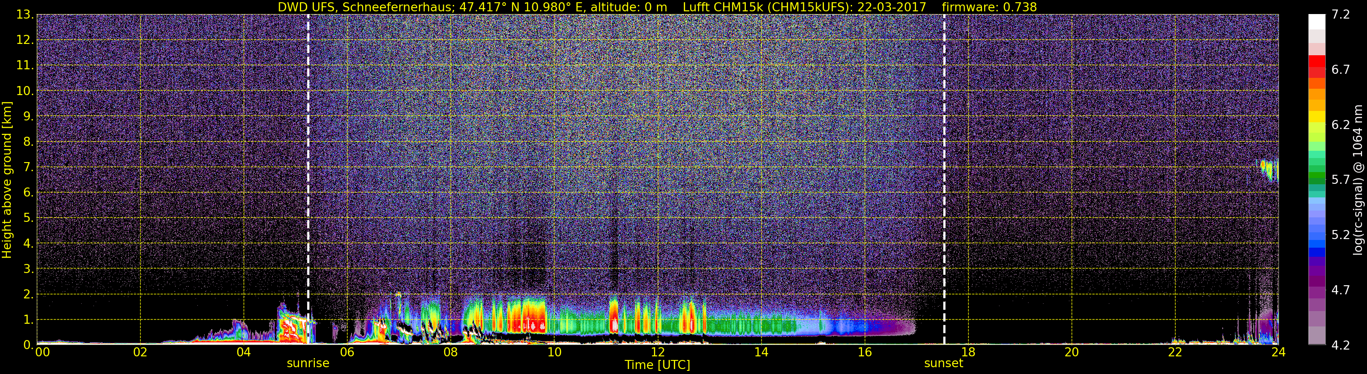This screenshot has height=374, width=1367.
Task: Click the colorbar value '6.2'
Action: point(1341,125)
